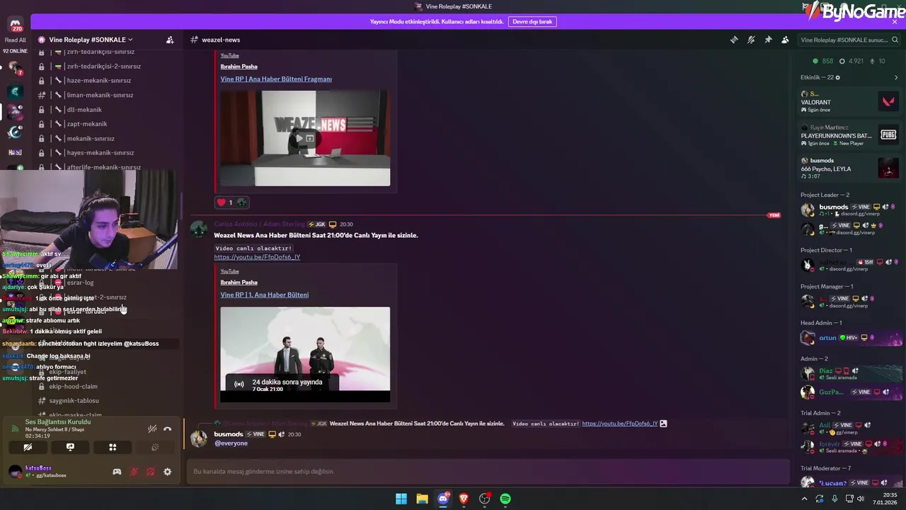Click the PLAYERUNKNOWN'S BATTLEGROUNDS activity card
The height and width of the screenshot is (510, 906).
(x=849, y=135)
